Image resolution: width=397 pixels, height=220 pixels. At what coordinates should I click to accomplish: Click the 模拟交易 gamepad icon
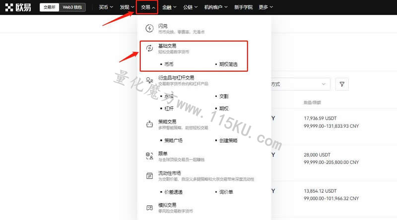pyautogui.click(x=149, y=208)
